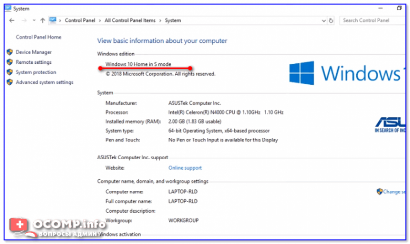
Task: Click the shield icon beside Change settings
Action: click(379, 191)
